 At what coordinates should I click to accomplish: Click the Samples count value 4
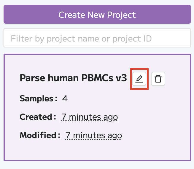[x=65, y=99]
